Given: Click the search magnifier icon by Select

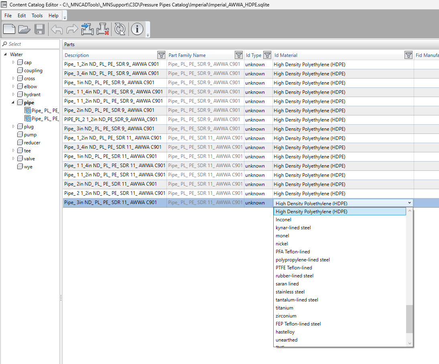Looking at the screenshot, I should pyautogui.click(x=5, y=44).
